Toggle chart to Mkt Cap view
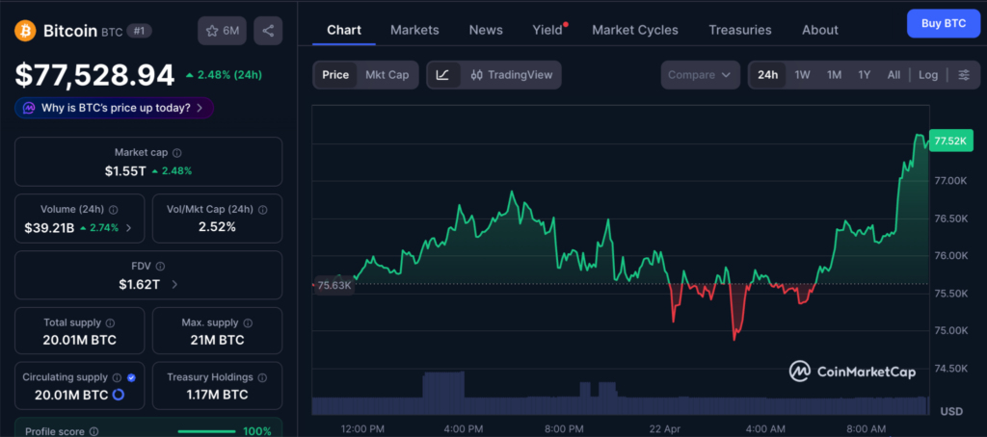This screenshot has height=437, width=987. [387, 75]
